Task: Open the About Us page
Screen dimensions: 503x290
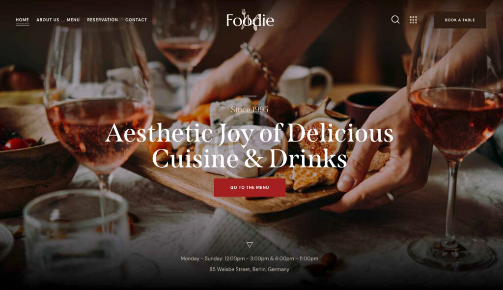Action: 48,20
